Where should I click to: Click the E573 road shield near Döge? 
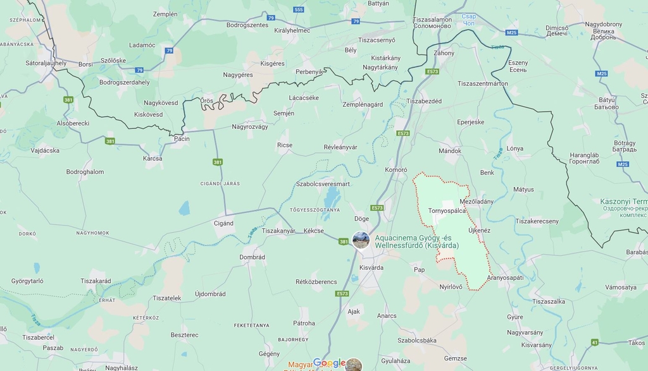click(377, 208)
